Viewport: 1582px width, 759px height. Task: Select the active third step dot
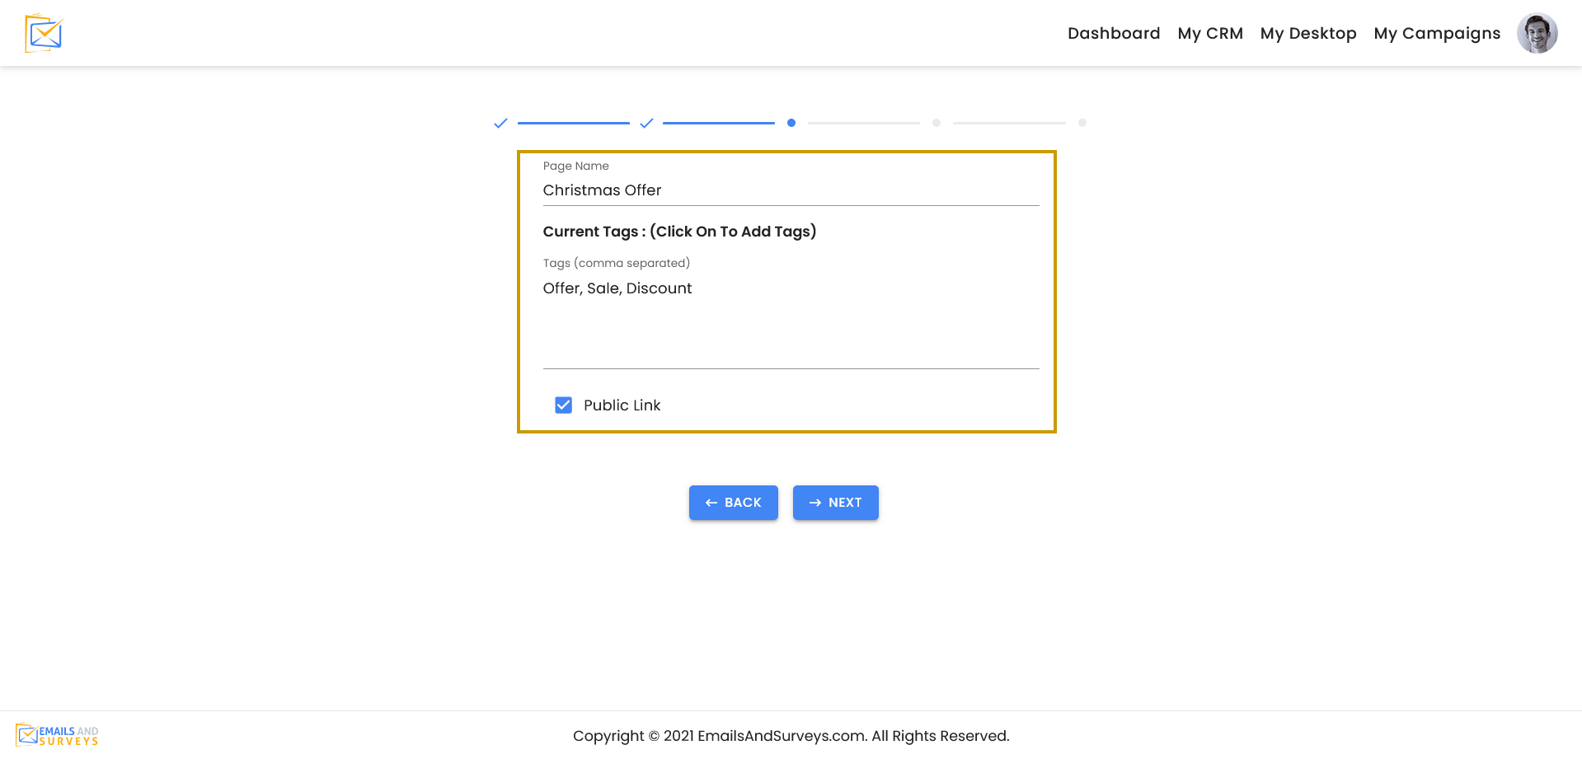pyautogui.click(x=791, y=123)
